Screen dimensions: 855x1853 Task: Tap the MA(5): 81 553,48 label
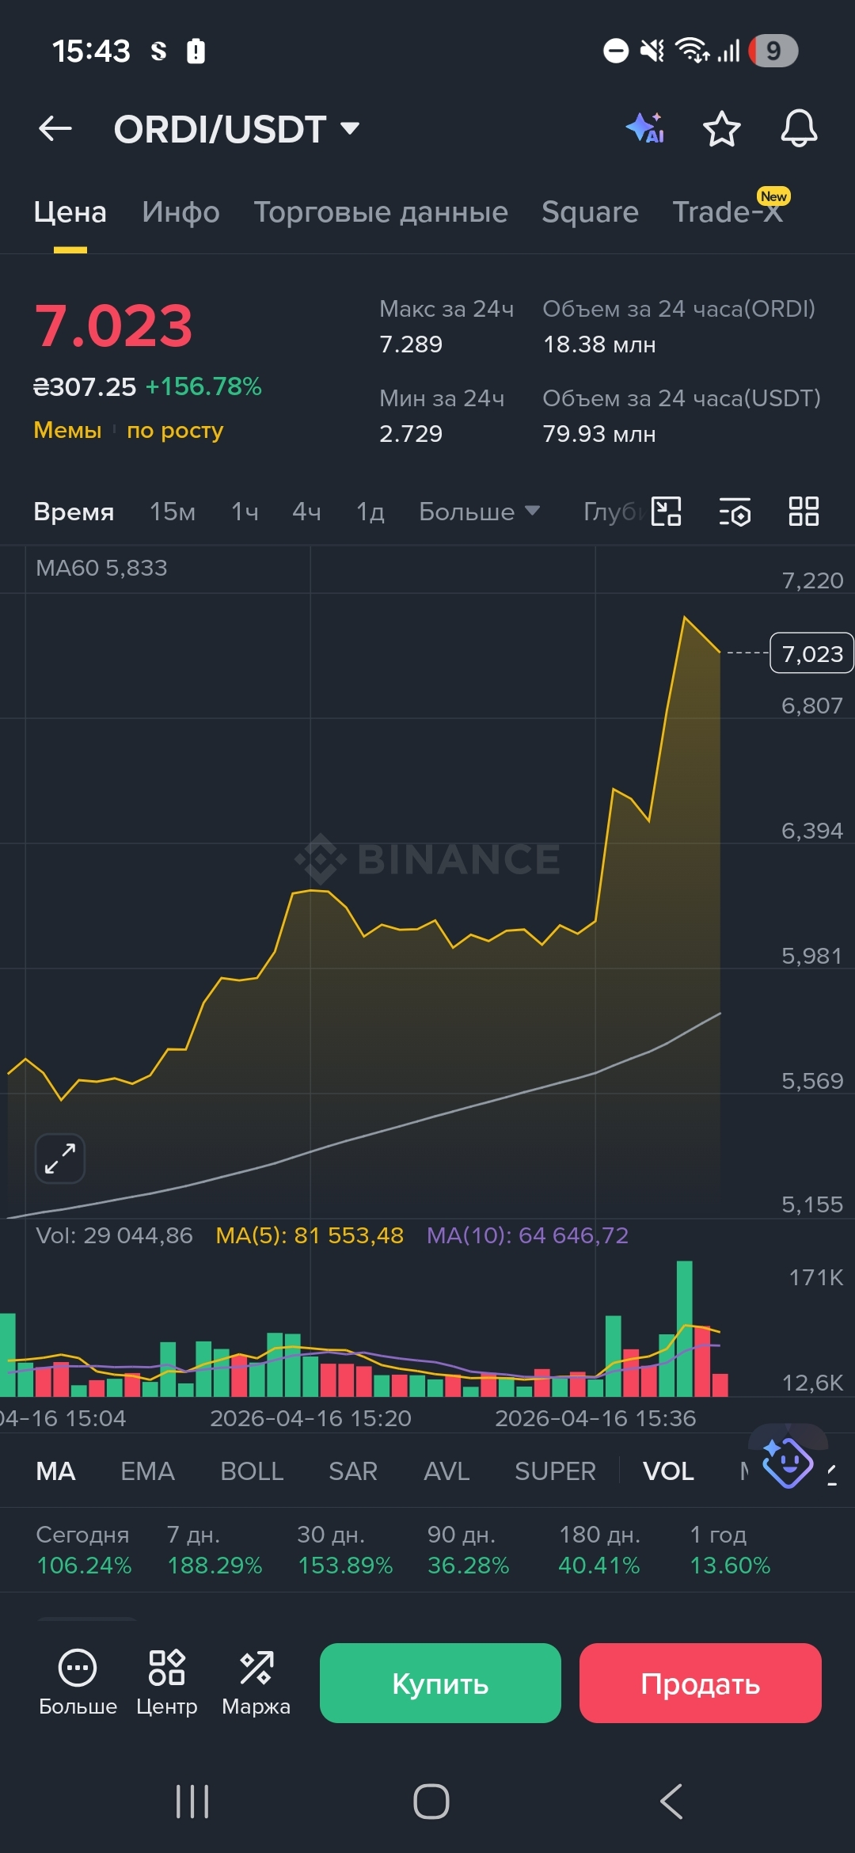310,1235
